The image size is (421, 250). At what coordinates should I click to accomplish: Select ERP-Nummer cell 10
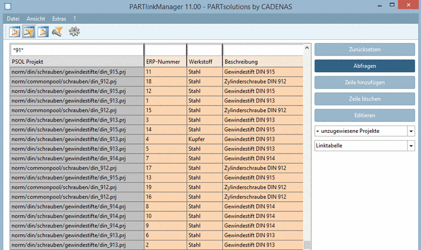[x=165, y=216]
